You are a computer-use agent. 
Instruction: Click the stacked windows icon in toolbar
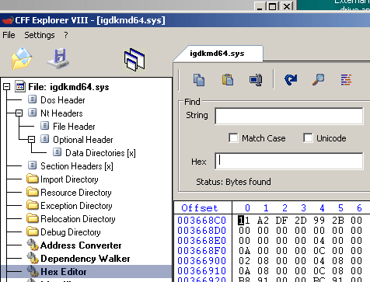click(x=134, y=59)
